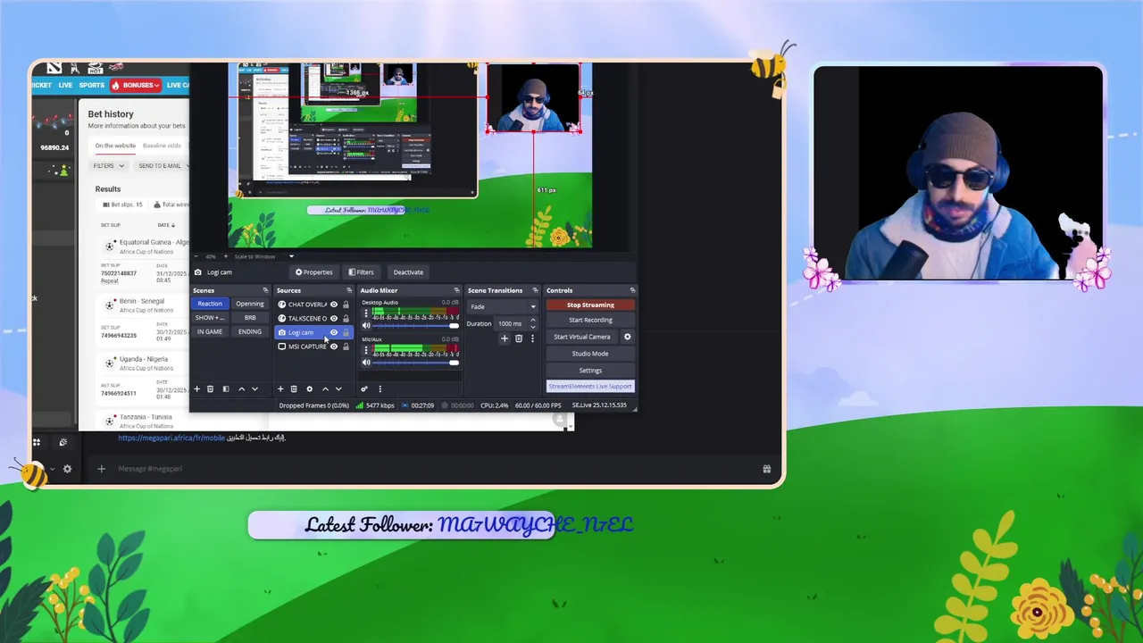Open Desktop Audio options three-dot menu

point(366,313)
